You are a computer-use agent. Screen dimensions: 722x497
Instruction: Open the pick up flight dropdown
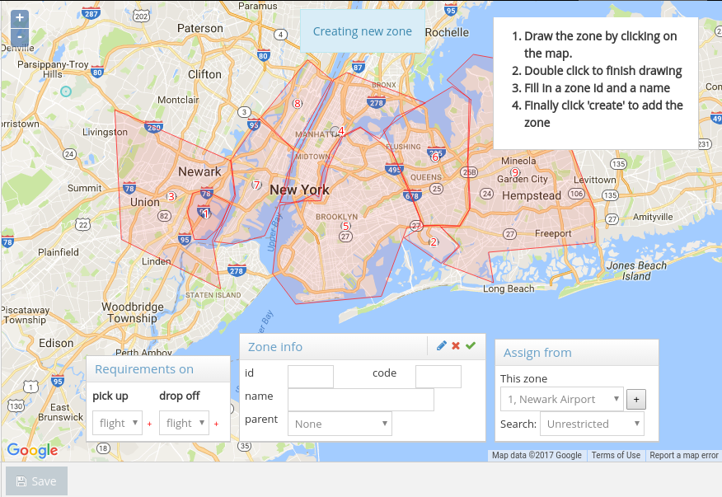pos(117,423)
